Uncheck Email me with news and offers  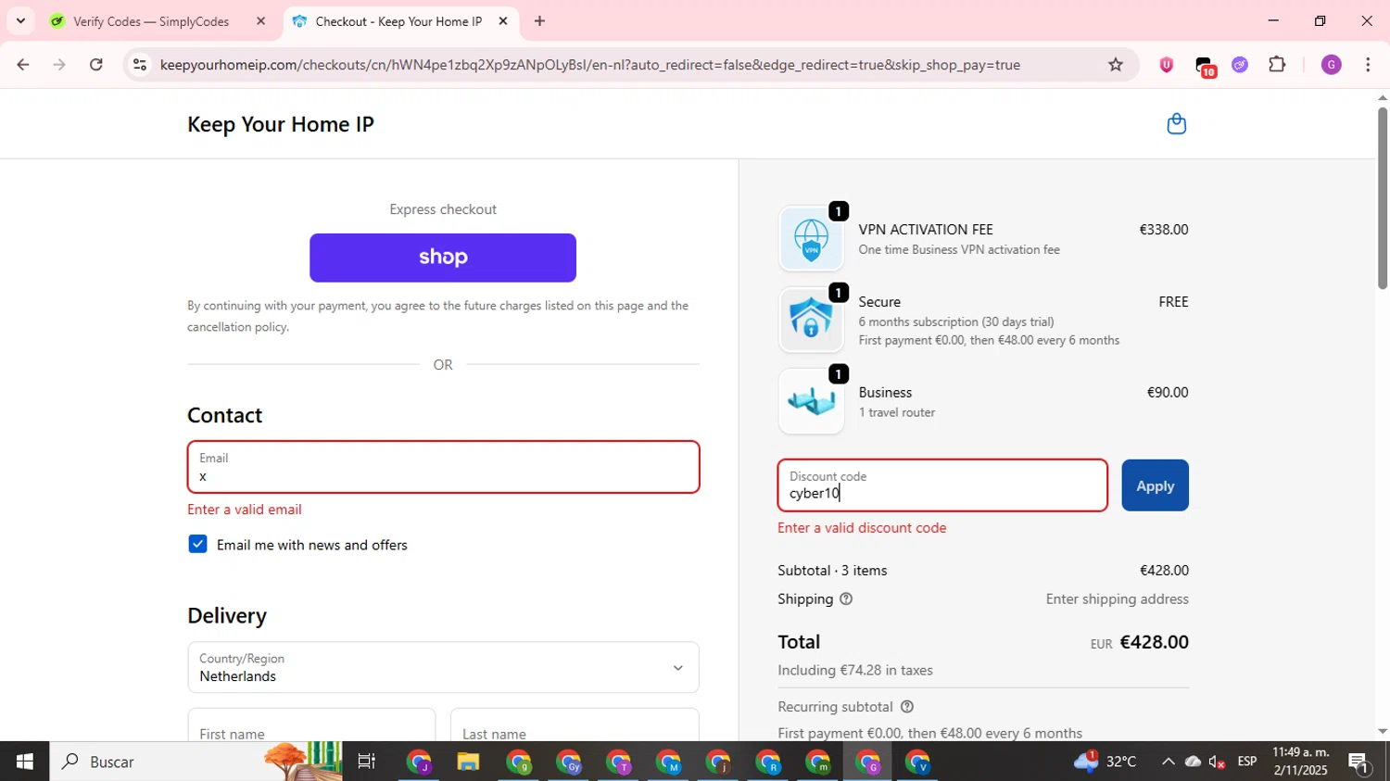click(197, 544)
